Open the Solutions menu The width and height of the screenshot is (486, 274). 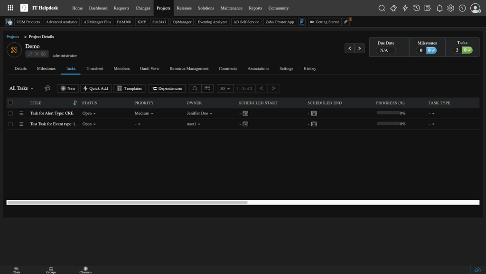[206, 8]
